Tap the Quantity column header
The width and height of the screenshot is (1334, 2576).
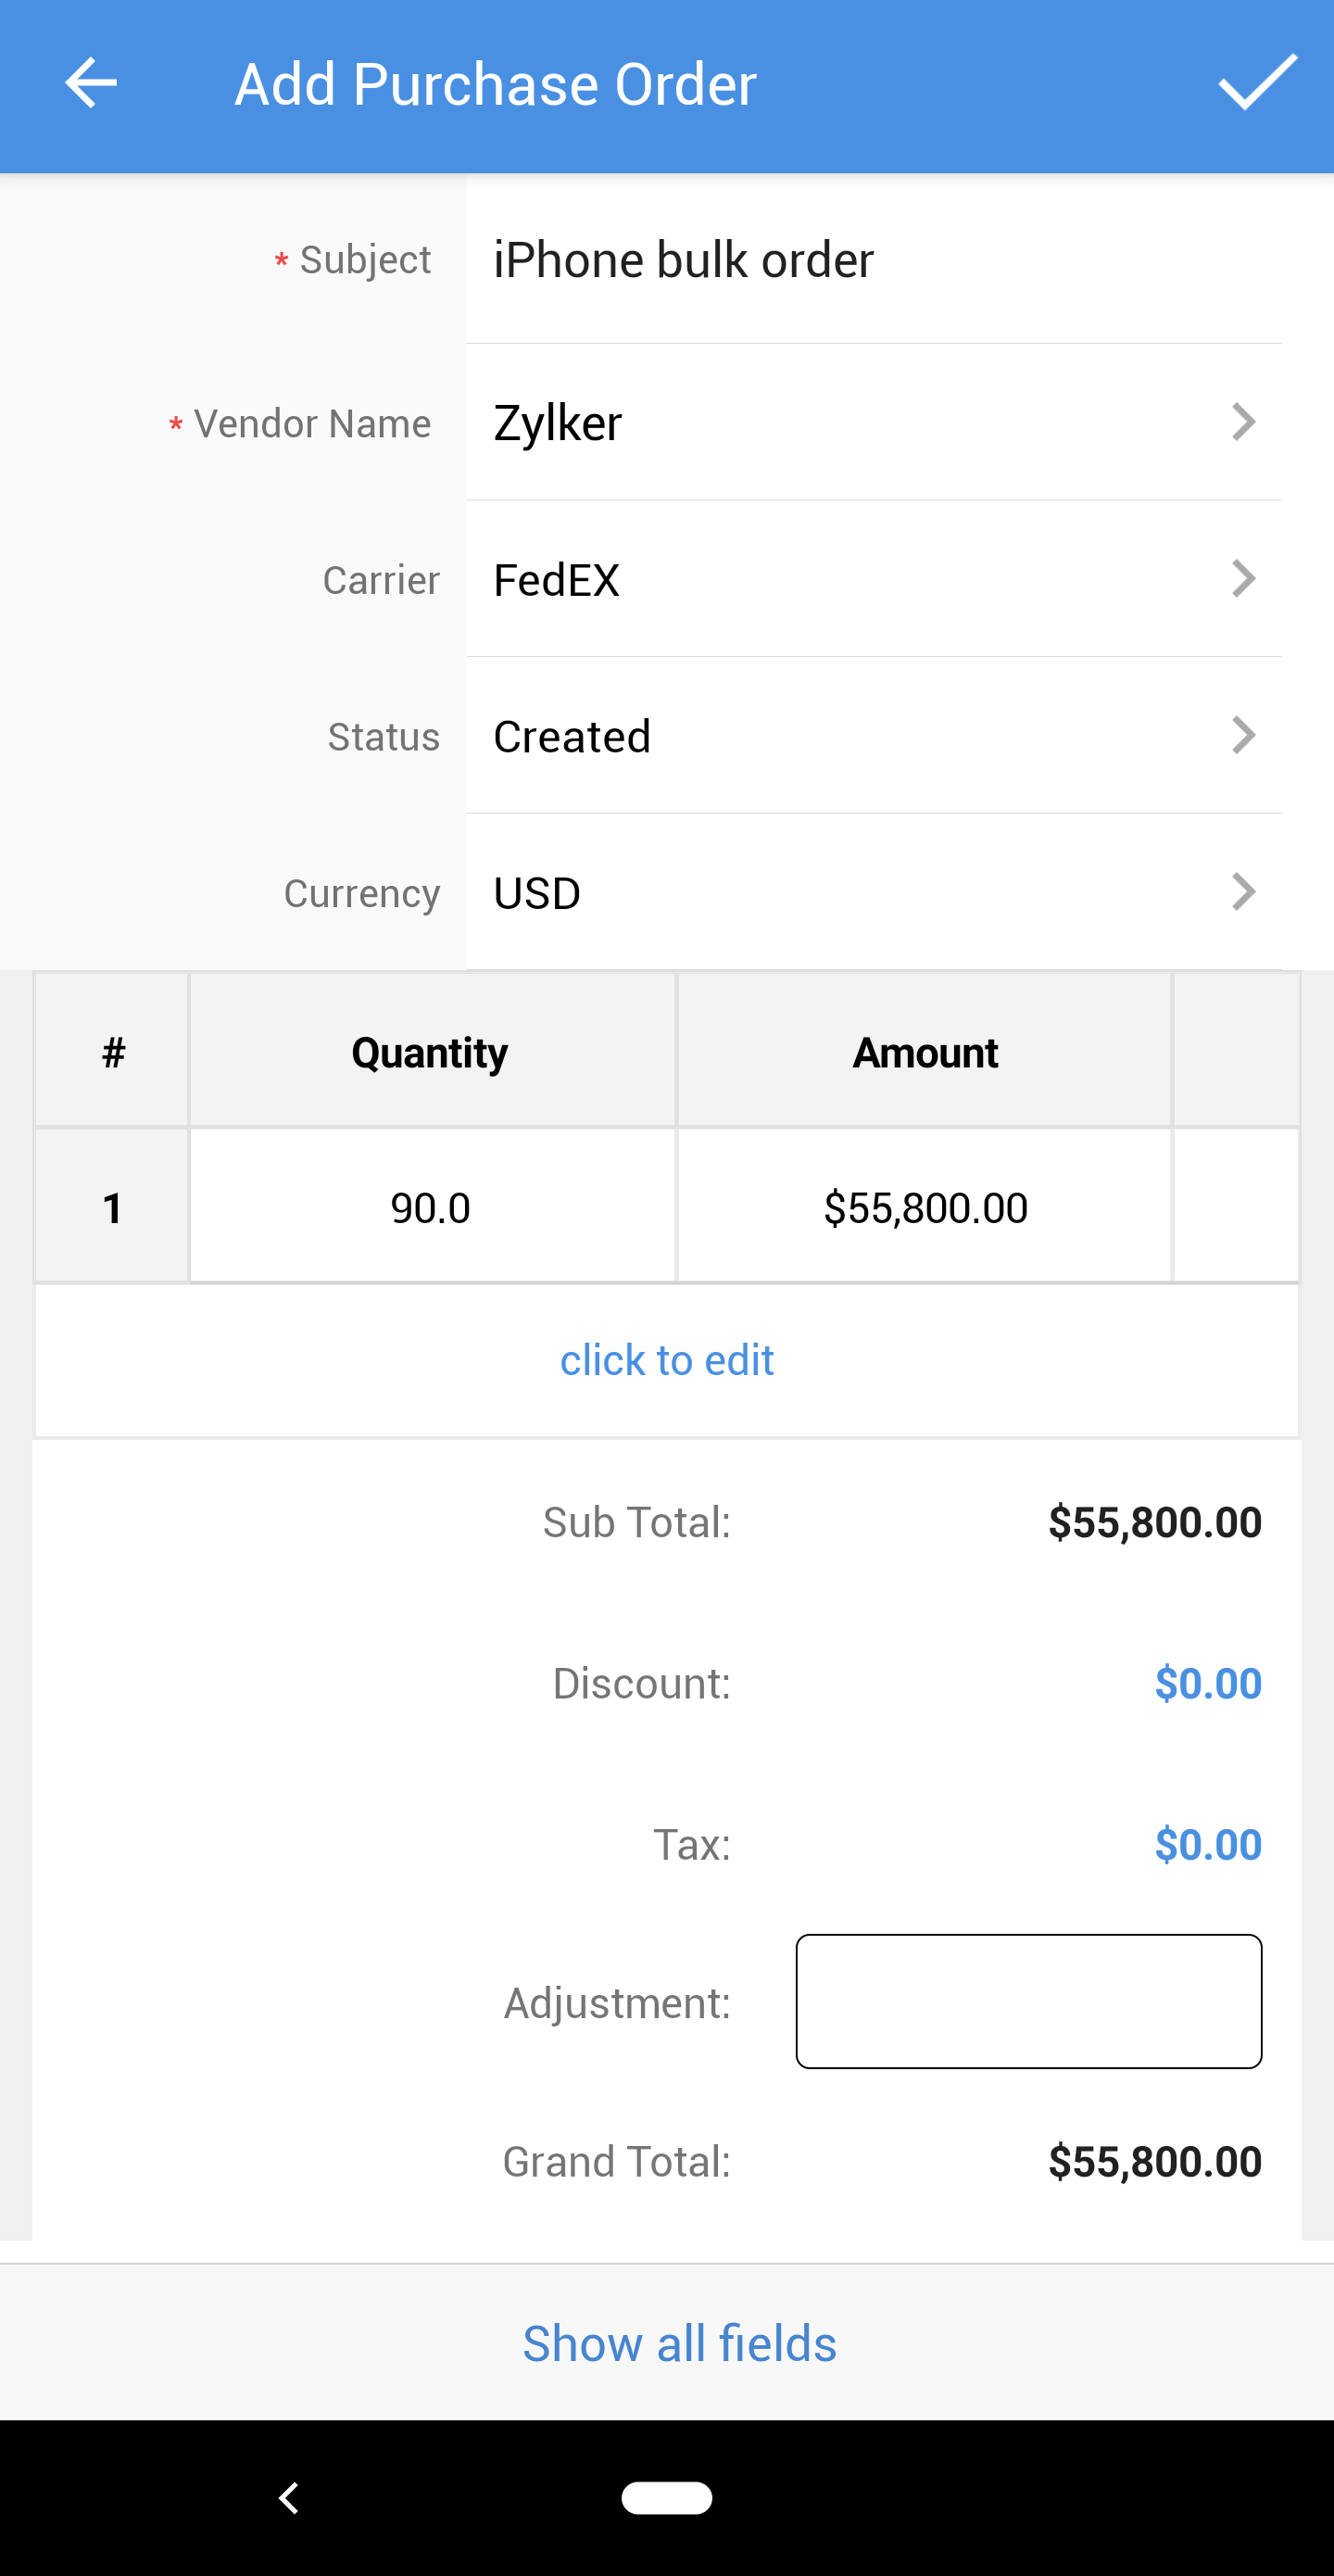[x=430, y=1052]
